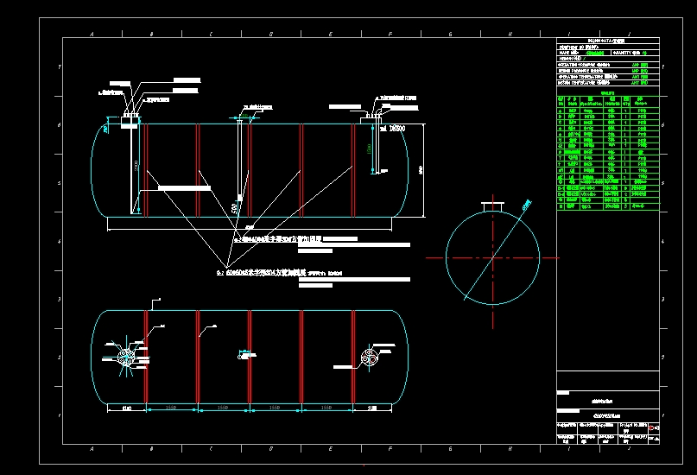697x475 pixels.
Task: Click zone number 7 on left border
Action: [59, 67]
